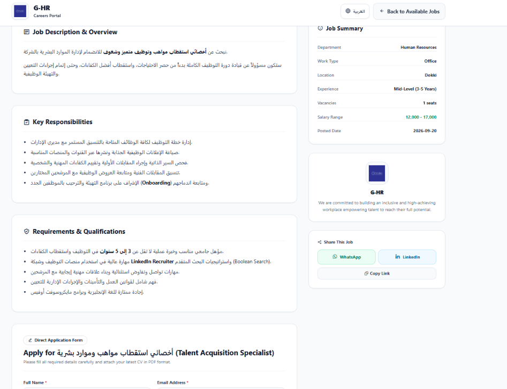Image resolution: width=507 pixels, height=389 pixels.
Task: Click the copy icon beside Copy Link
Action: tap(366, 273)
